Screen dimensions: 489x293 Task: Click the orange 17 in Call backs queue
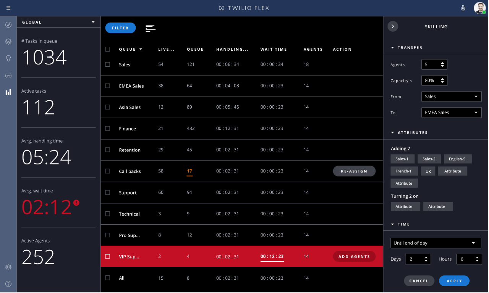coord(189,171)
